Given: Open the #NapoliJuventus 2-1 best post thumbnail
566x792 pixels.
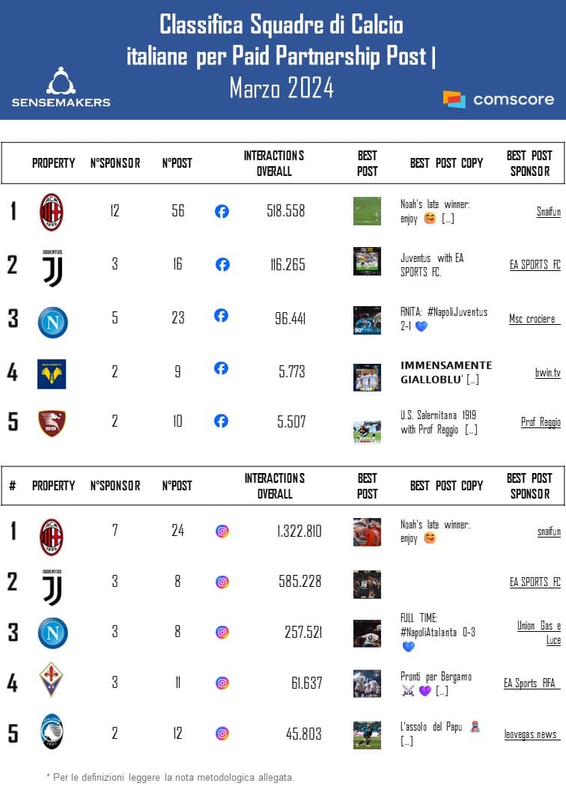Looking at the screenshot, I should click(x=367, y=320).
